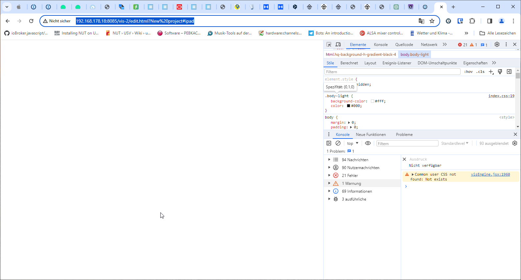Open the live expression eye icon
The width and height of the screenshot is (521, 280).
(368, 143)
